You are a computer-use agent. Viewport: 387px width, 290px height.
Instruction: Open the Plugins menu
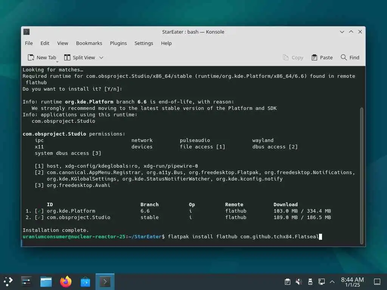pyautogui.click(x=118, y=43)
